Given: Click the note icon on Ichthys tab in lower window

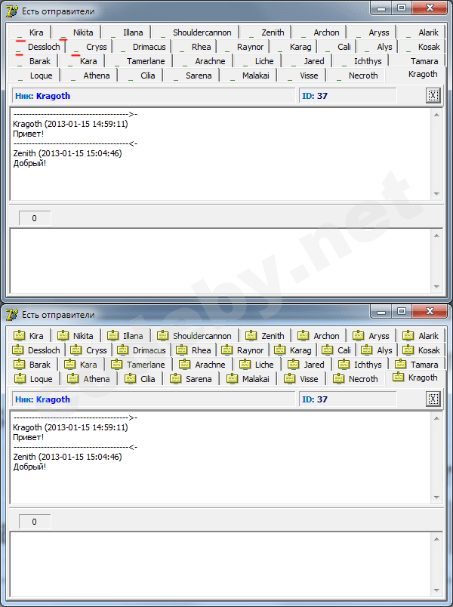Looking at the screenshot, I should (x=344, y=364).
